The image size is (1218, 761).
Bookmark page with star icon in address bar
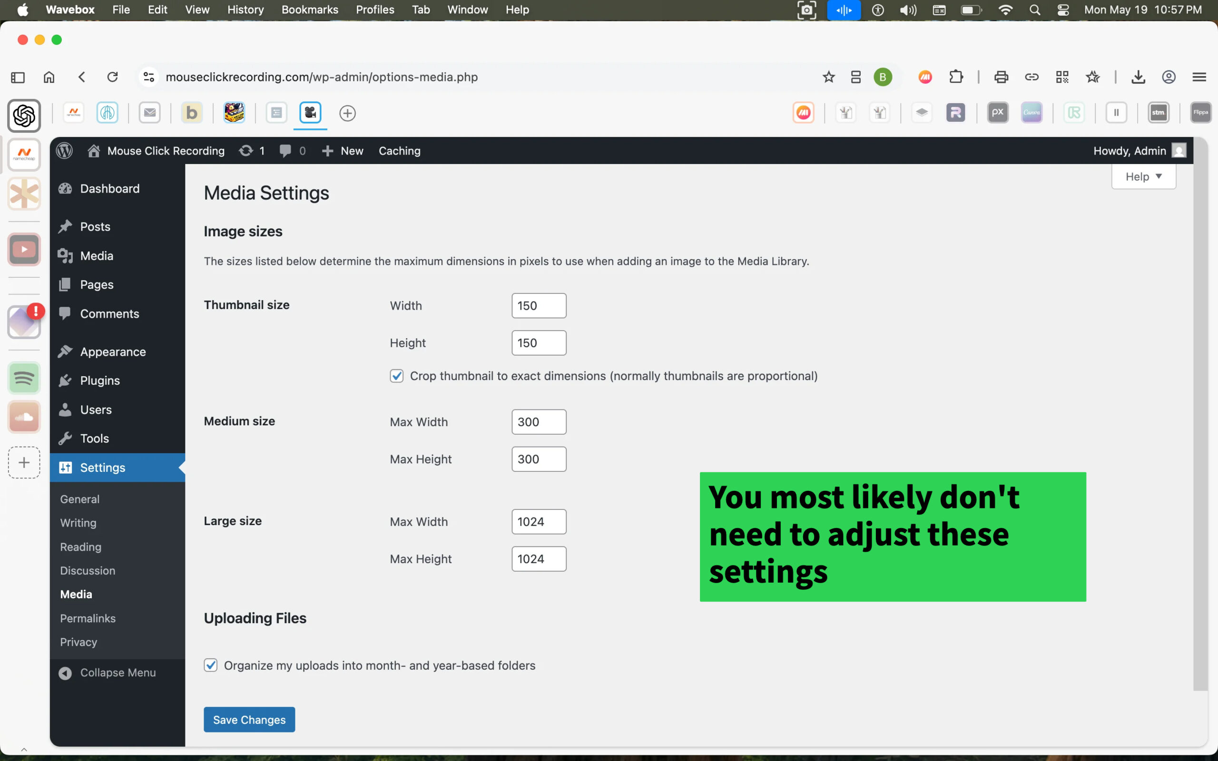828,77
